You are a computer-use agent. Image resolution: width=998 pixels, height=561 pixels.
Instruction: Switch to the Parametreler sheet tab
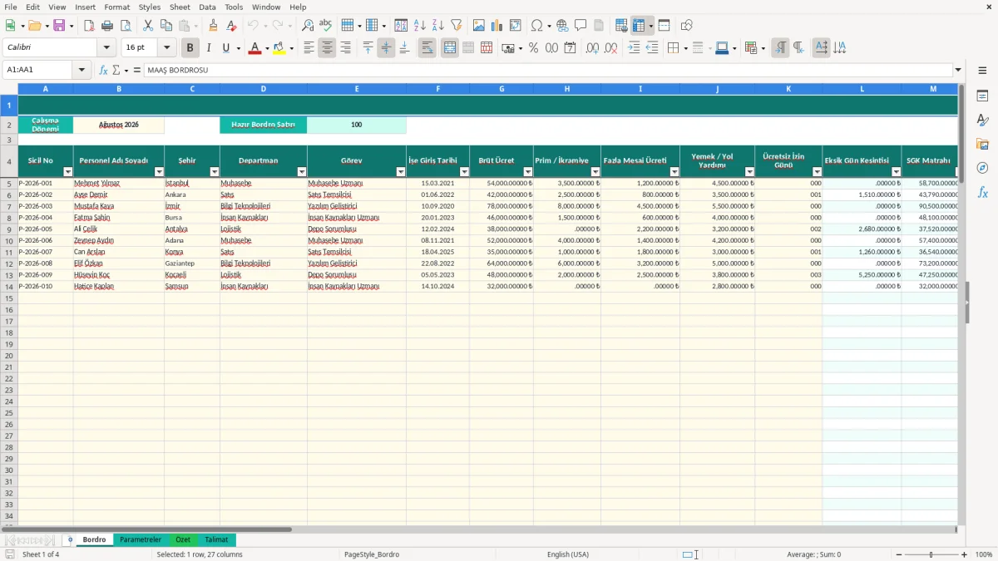[141, 539]
